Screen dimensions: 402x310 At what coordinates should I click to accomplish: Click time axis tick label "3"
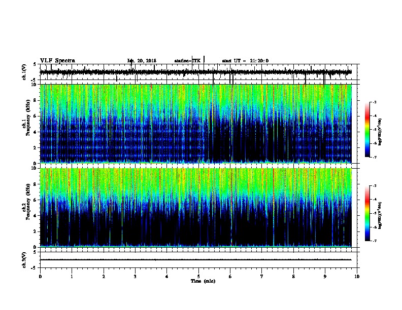point(135,277)
